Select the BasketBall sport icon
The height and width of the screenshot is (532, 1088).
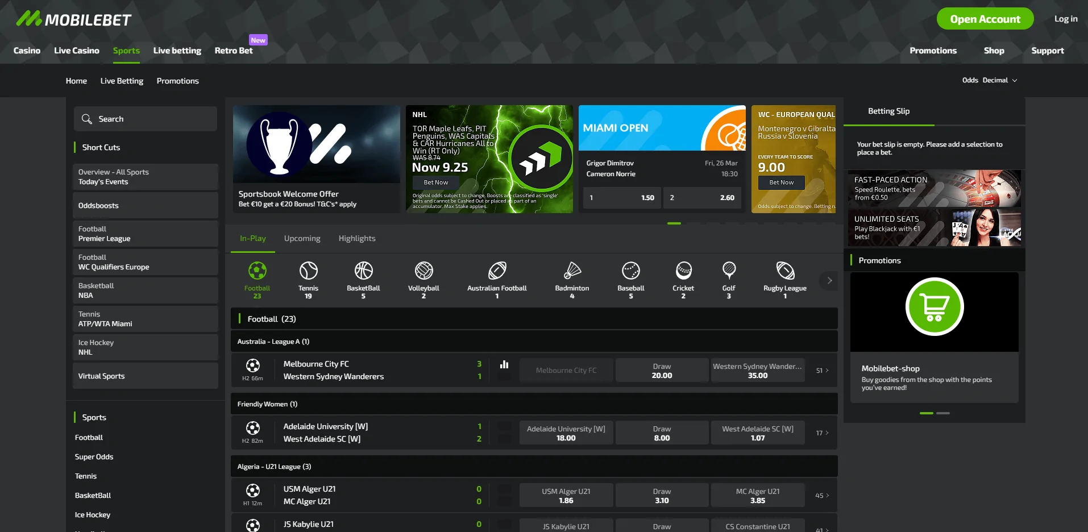coord(363,271)
